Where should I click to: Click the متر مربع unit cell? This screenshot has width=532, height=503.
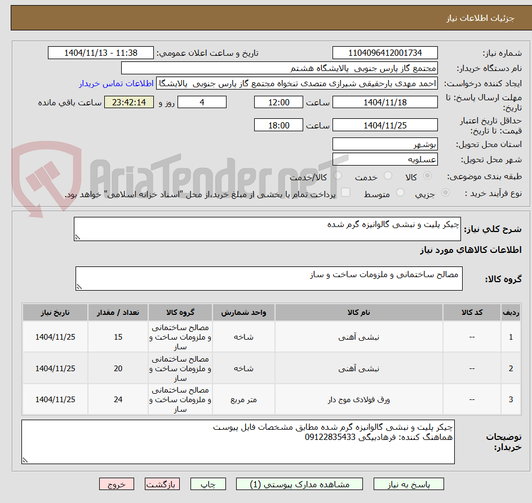tap(243, 399)
